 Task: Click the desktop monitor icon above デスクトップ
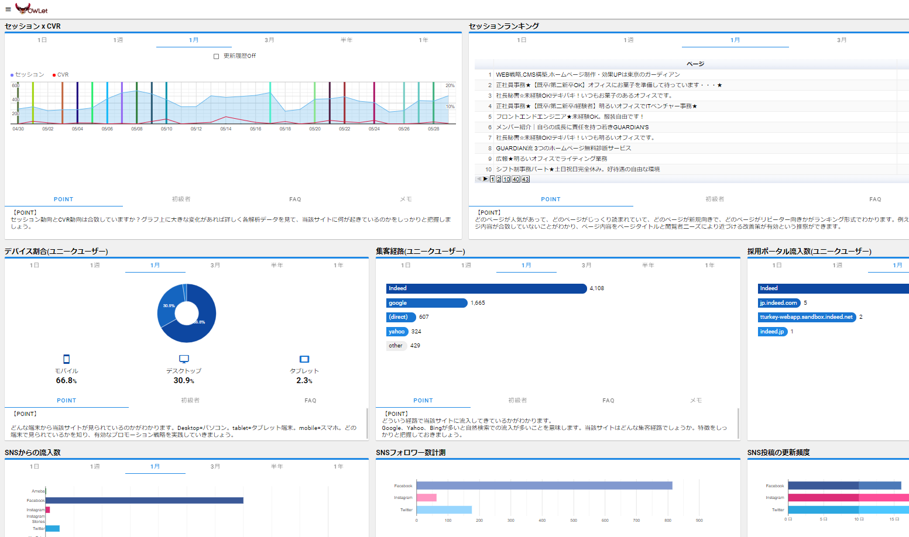tap(184, 359)
